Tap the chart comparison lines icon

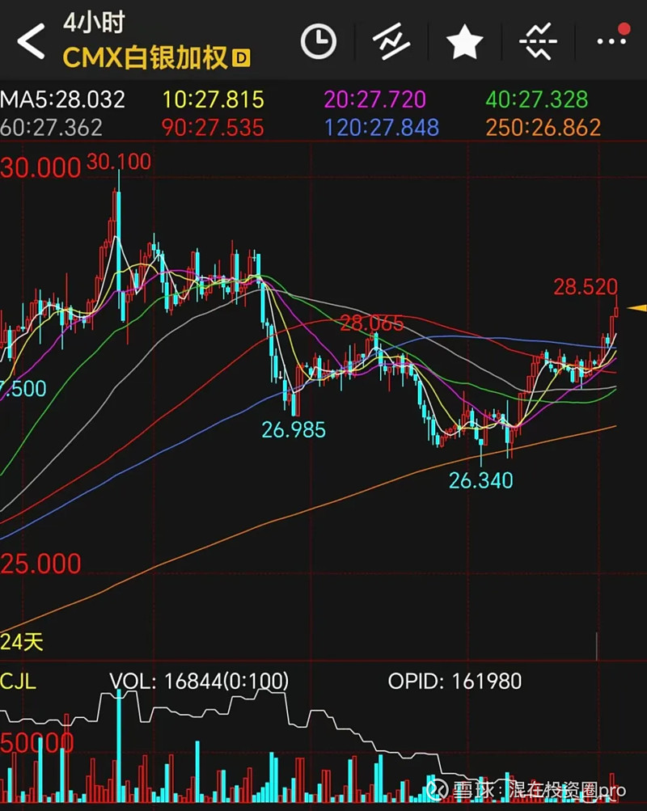click(391, 41)
